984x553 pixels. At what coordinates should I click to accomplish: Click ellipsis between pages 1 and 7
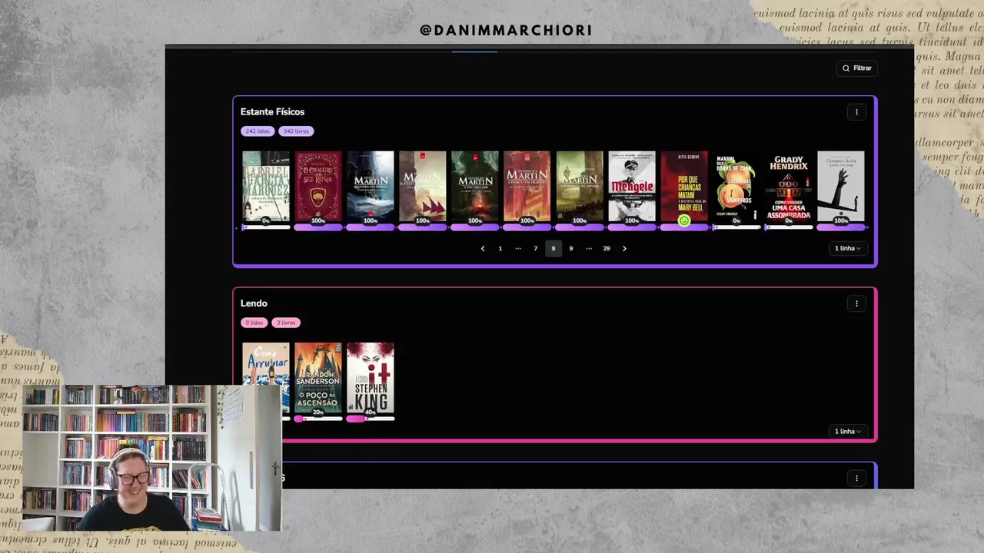coord(518,249)
